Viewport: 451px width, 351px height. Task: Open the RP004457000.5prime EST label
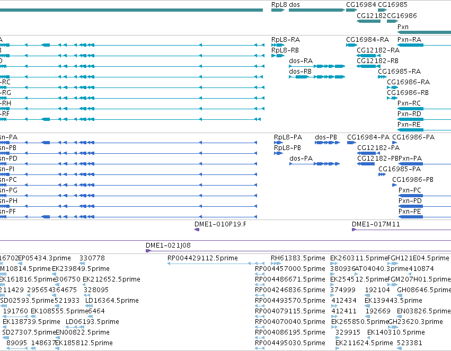(x=290, y=269)
